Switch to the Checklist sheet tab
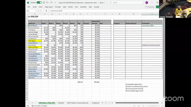 (61, 103)
